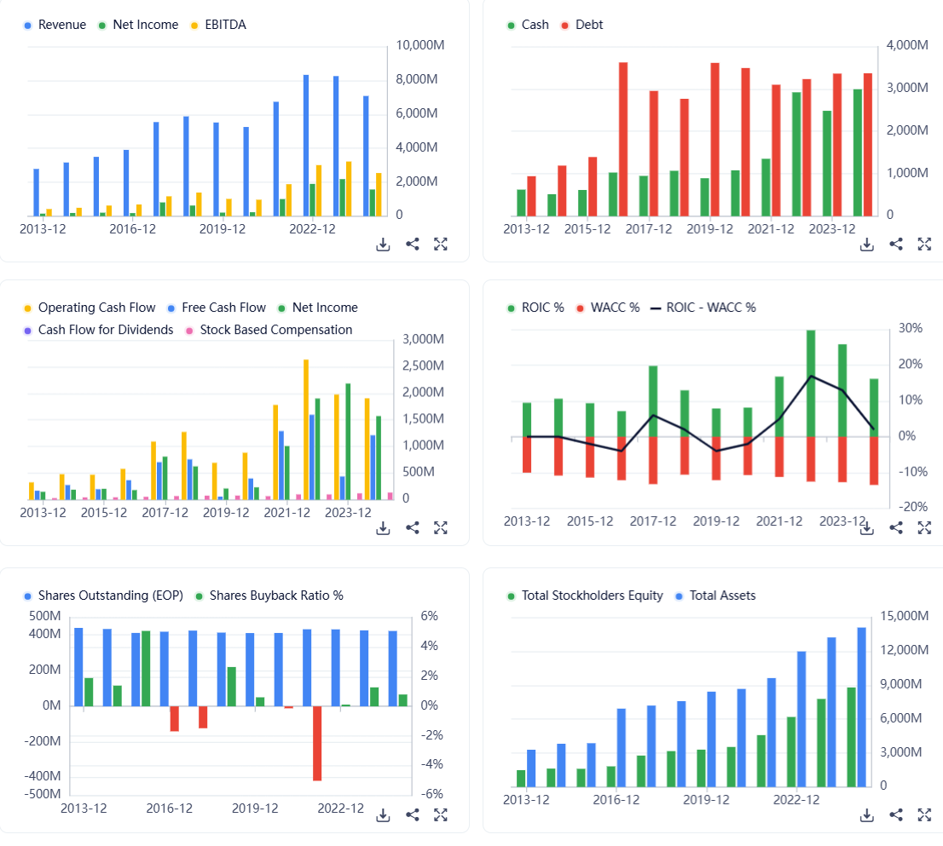Toggle the Revenue series legend

click(x=55, y=25)
